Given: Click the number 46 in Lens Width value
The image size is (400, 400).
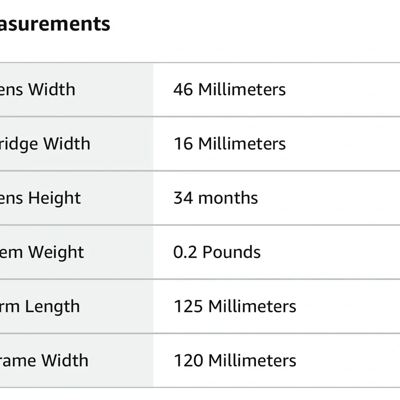Looking at the screenshot, I should [183, 89].
